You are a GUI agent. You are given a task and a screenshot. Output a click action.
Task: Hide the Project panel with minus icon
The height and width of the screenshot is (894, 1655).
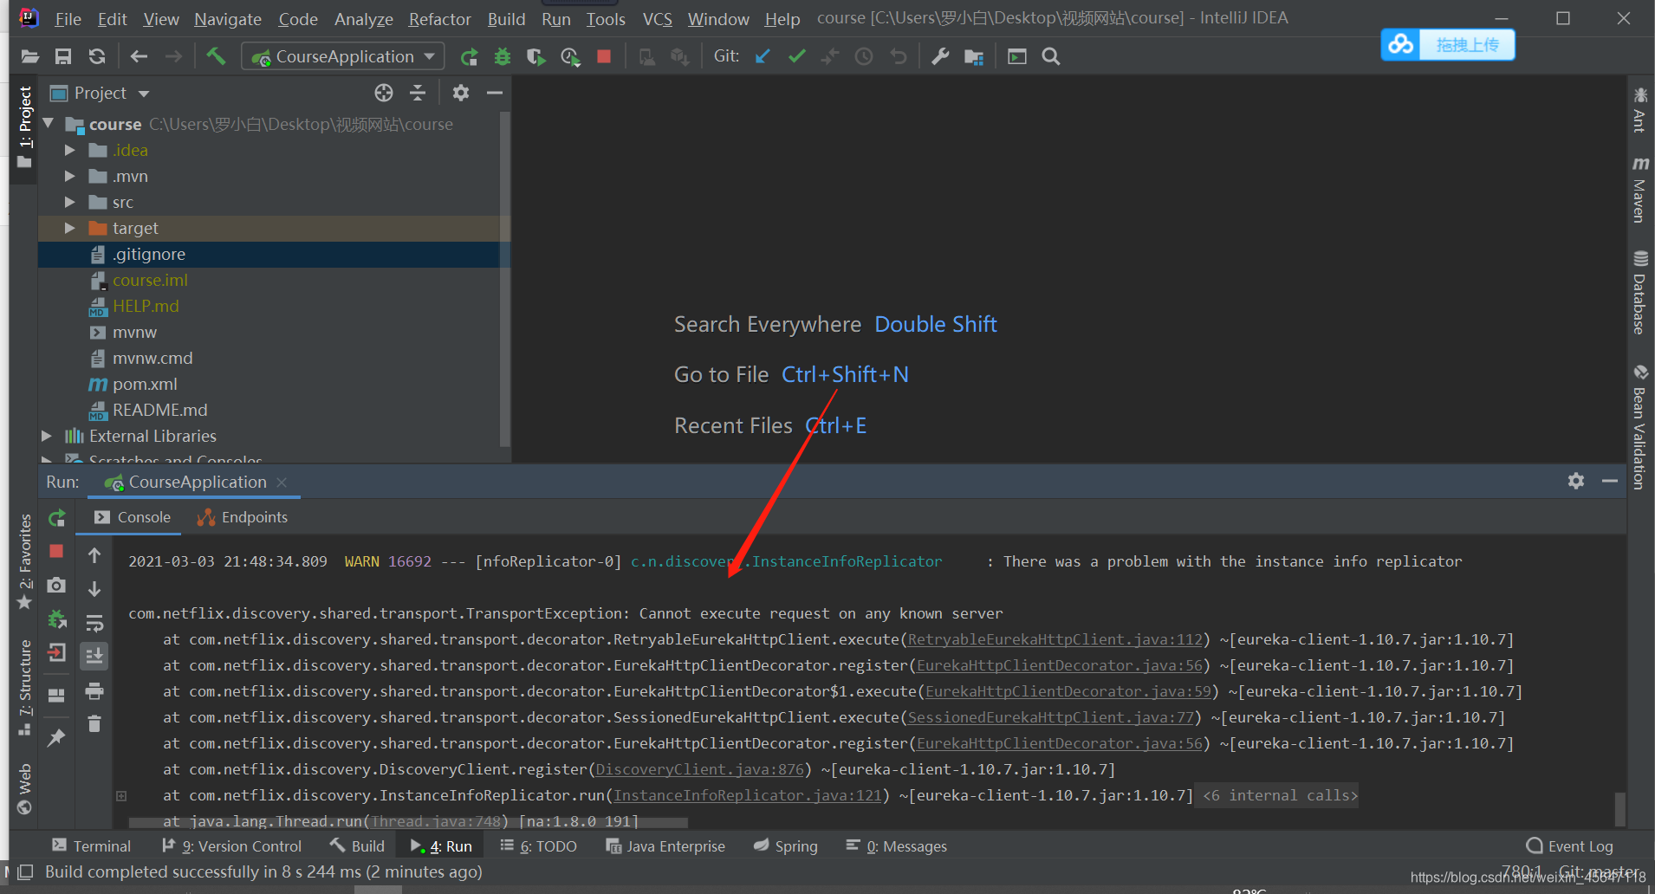[495, 93]
